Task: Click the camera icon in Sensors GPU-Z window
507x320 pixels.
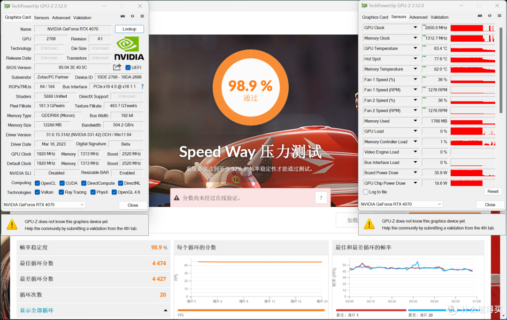Action: point(480,16)
